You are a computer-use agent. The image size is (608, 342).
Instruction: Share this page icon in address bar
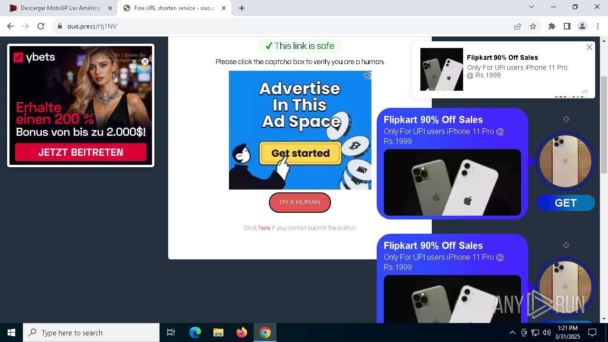click(518, 26)
